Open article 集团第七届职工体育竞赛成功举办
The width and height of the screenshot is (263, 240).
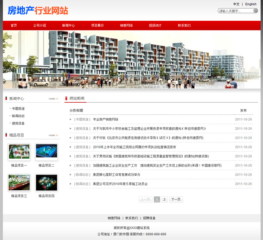[116, 175]
